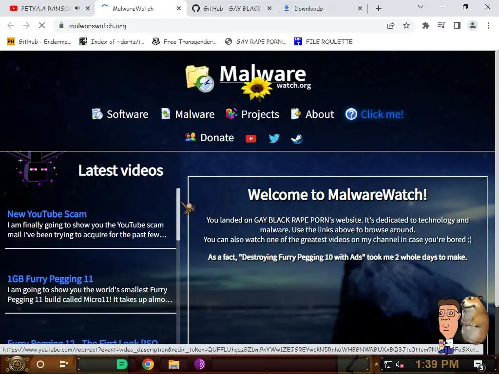Viewport: 499px width, 374px height.
Task: Open a new browser tab
Action: coord(378,9)
